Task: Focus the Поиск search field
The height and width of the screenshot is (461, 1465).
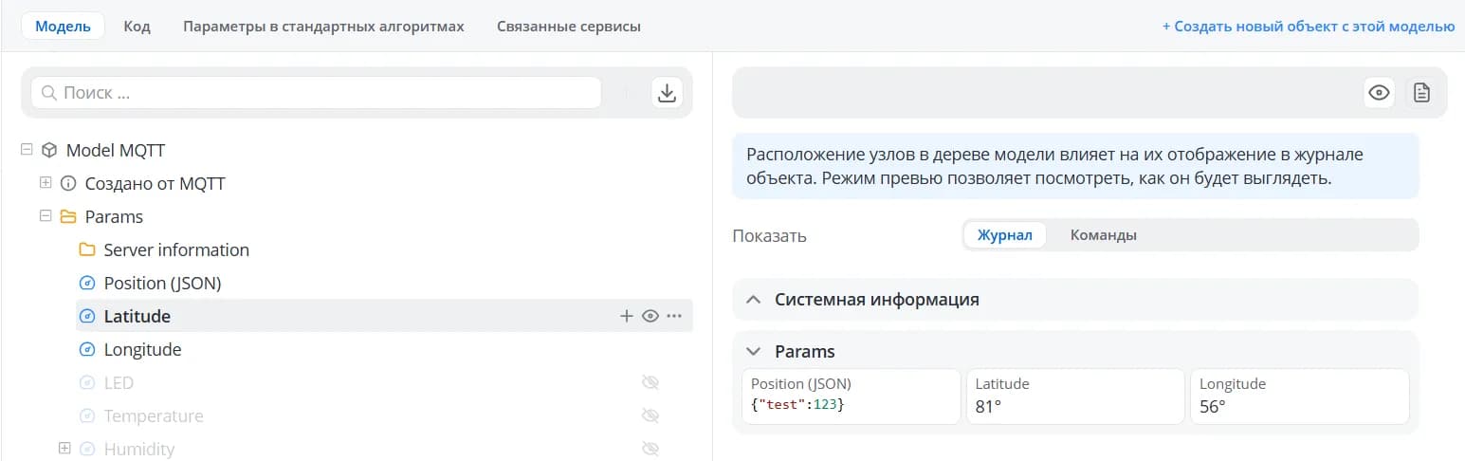Action: [x=317, y=93]
